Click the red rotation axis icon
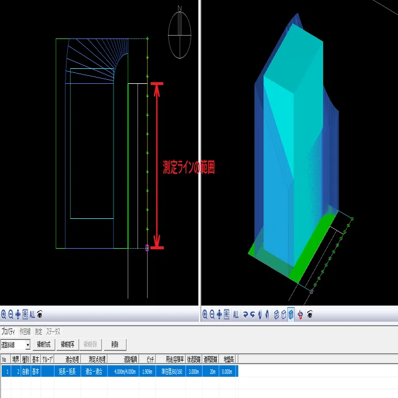The image size is (398, 398). (300, 315)
